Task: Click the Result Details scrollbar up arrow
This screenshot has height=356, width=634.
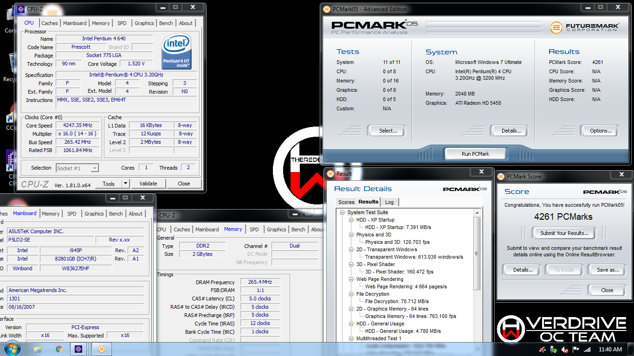Action: coord(478,212)
